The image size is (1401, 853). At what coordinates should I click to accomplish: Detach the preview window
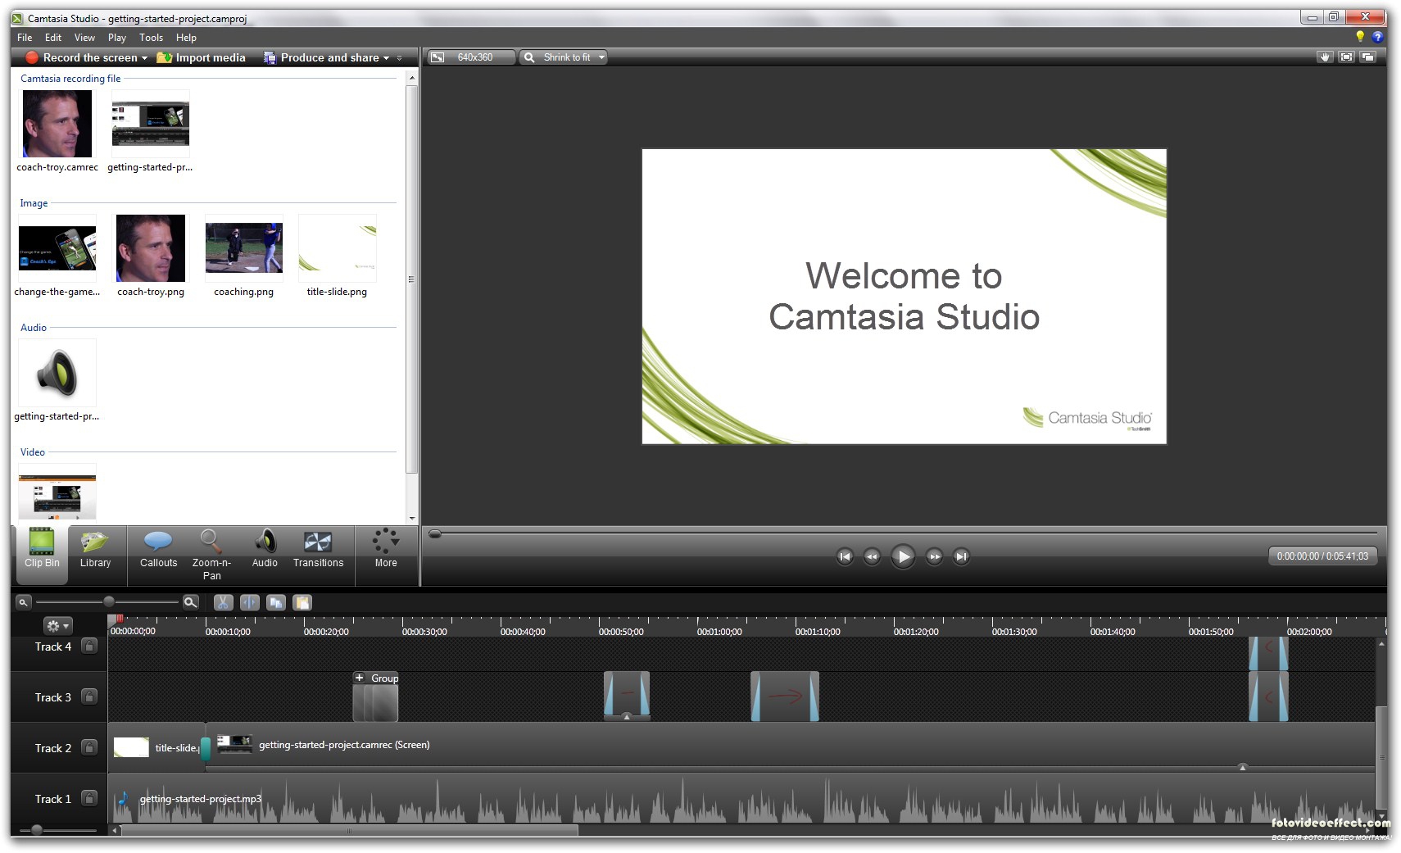point(1367,57)
